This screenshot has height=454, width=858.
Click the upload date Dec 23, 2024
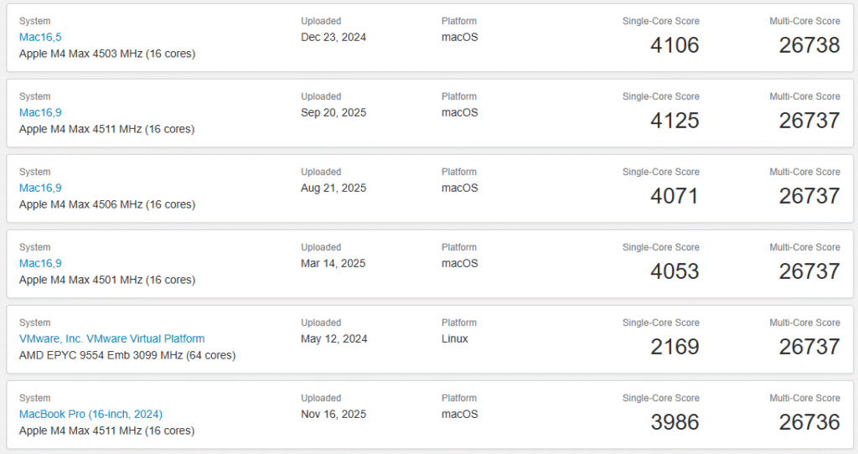333,37
